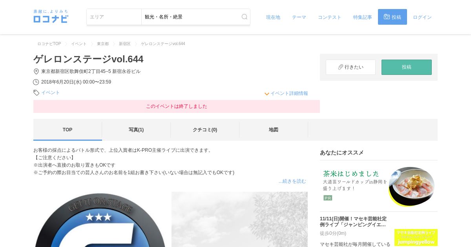The height and width of the screenshot is (247, 471).
Task: Click the clock icon beside the event date
Action: (x=36, y=82)
